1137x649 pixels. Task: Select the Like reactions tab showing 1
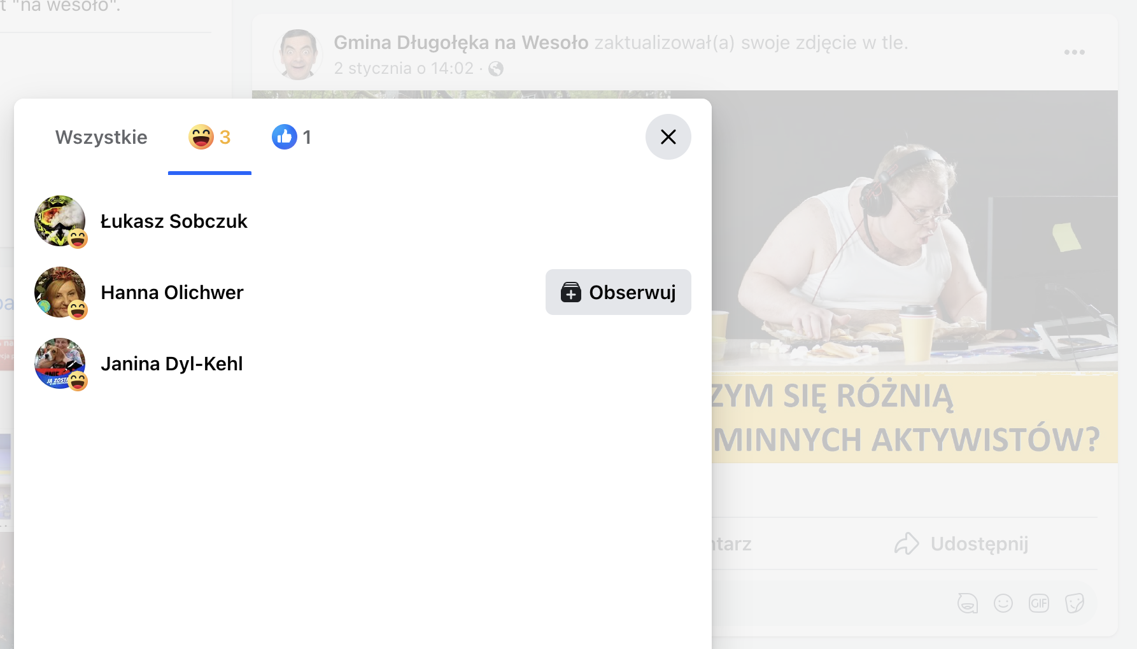292,137
